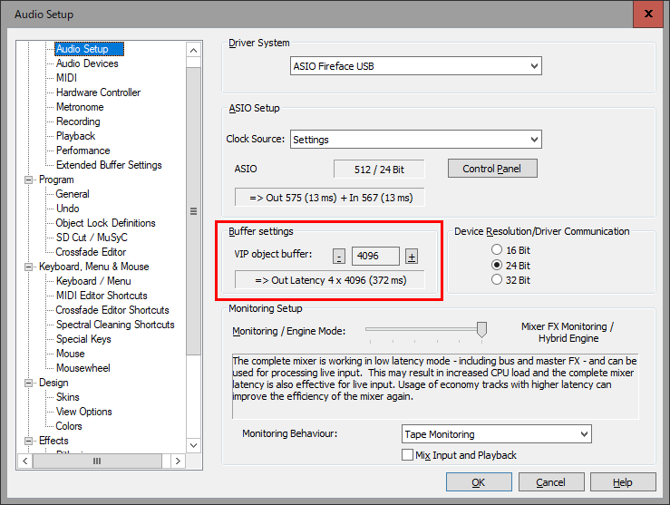Click the Monitoring / Engine Mode slider handle
Image resolution: width=670 pixels, height=505 pixels.
tap(481, 330)
